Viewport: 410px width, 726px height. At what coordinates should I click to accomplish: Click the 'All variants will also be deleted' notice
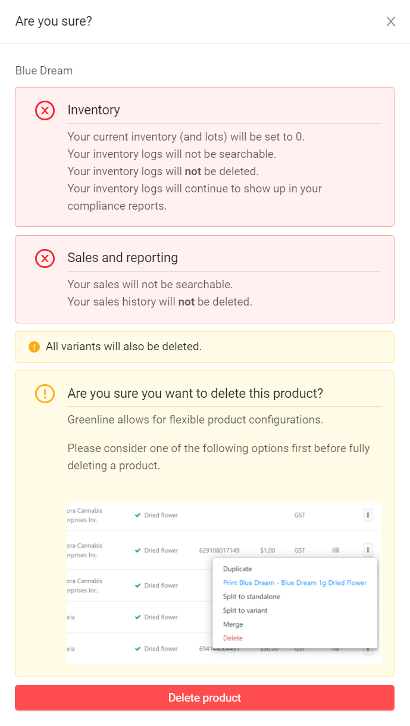coord(124,347)
